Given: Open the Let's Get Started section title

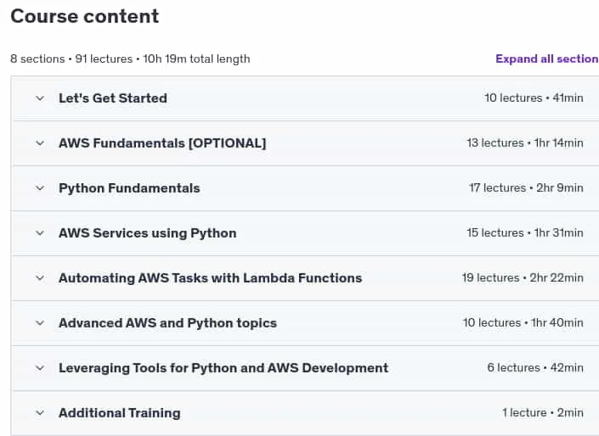Looking at the screenshot, I should coord(113,98).
